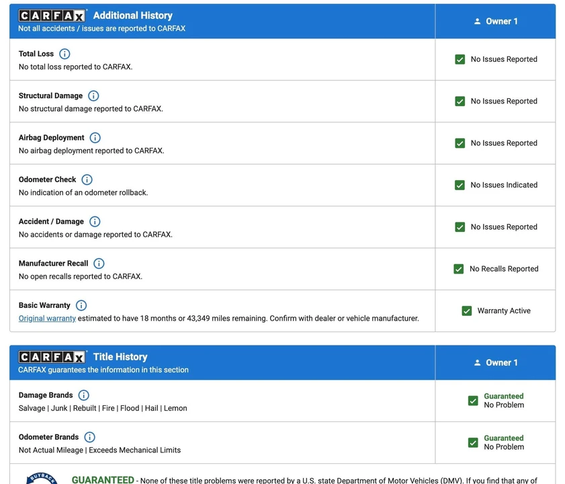This screenshot has width=565, height=484.
Task: Click the Buyback Guarantee badge icon
Action: pyautogui.click(x=42, y=478)
